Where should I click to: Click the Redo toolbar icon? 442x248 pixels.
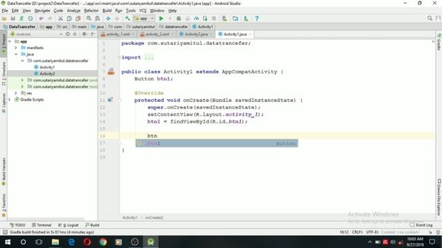[x=50, y=19]
